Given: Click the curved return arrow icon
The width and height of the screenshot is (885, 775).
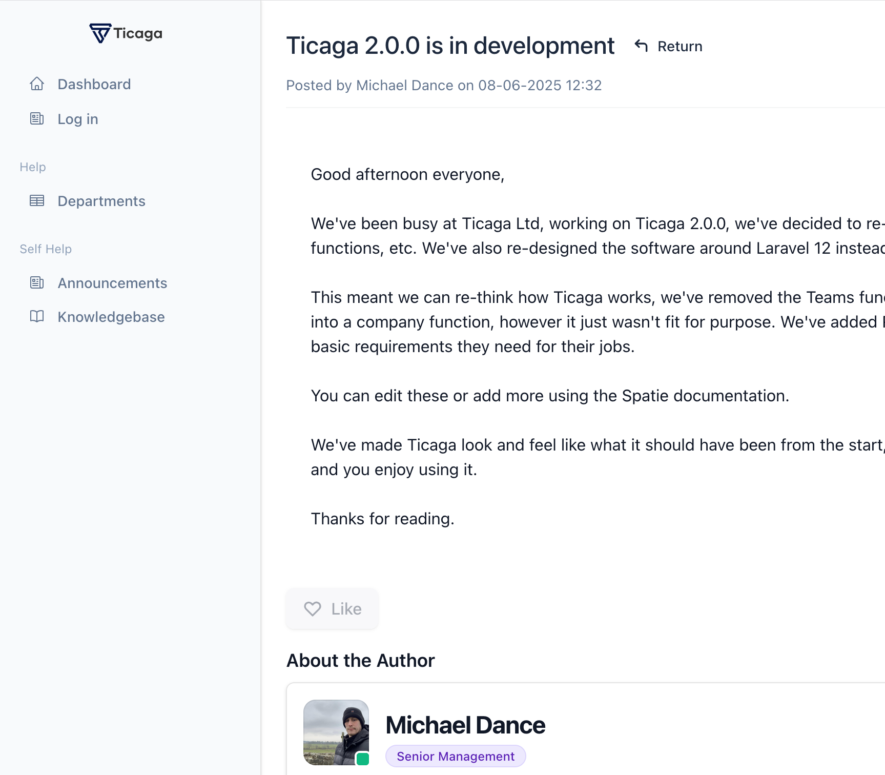Looking at the screenshot, I should pyautogui.click(x=641, y=46).
